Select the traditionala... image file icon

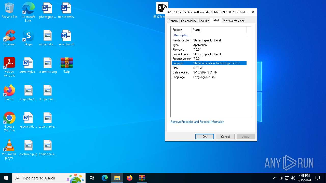(47, 148)
